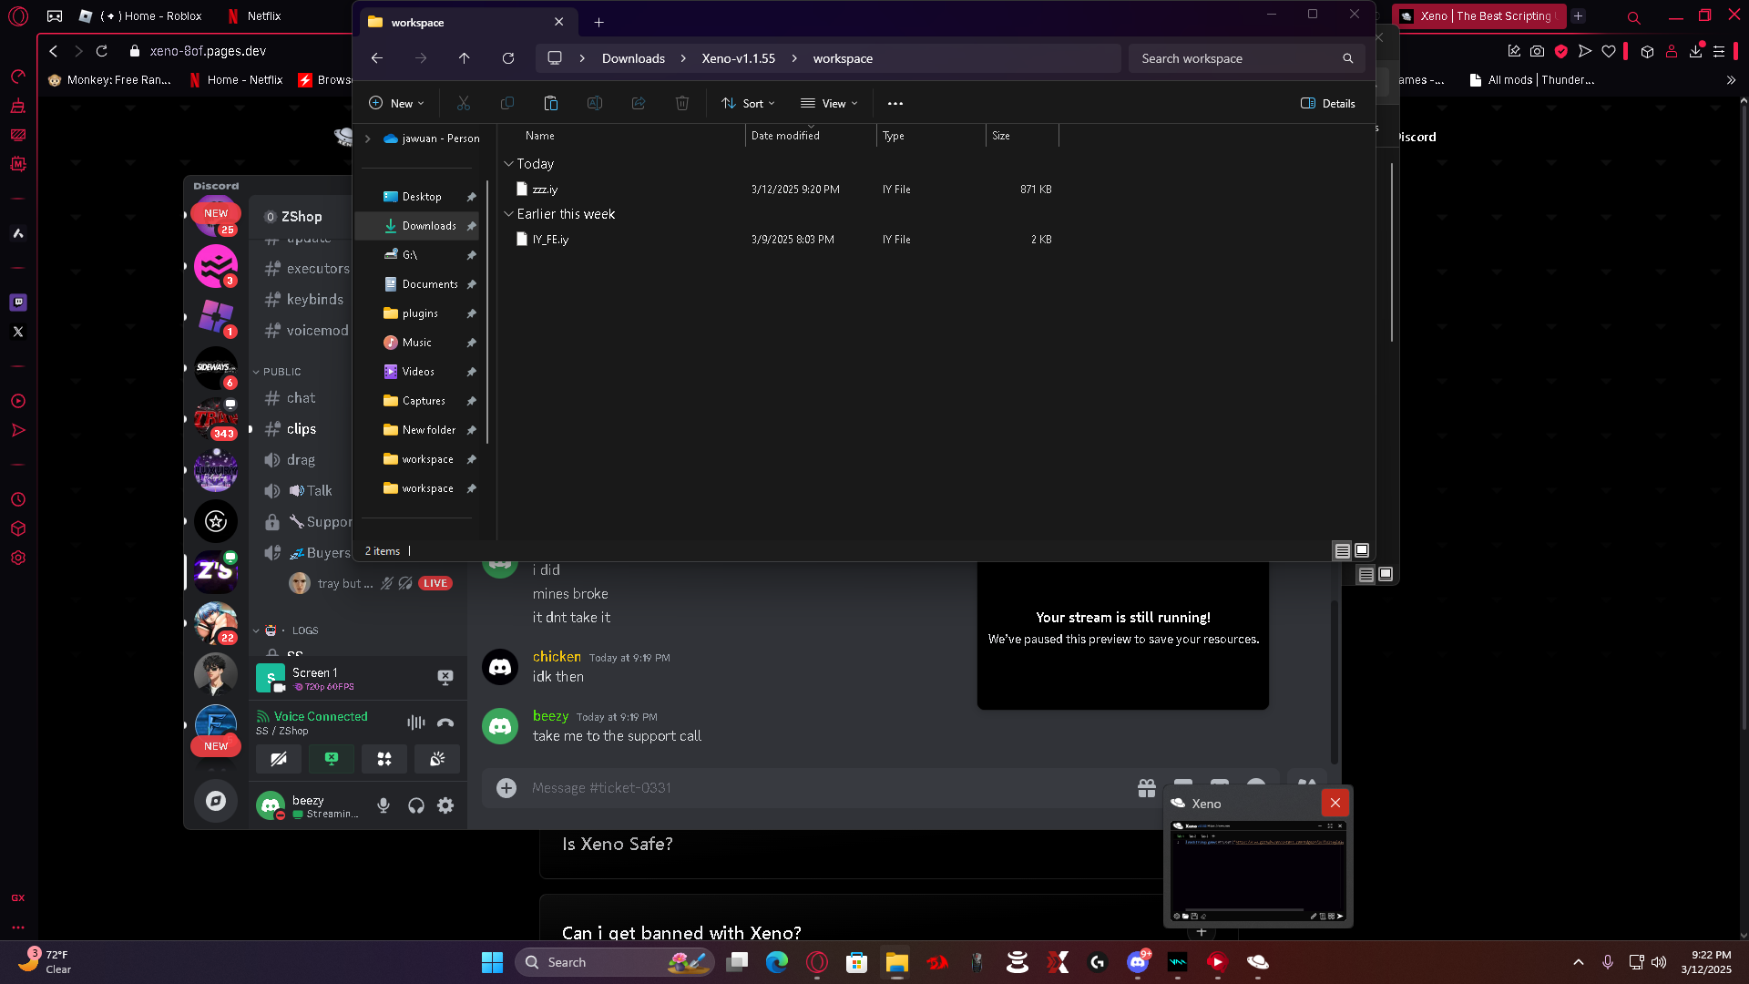The width and height of the screenshot is (1749, 984).
Task: Click the plus attach button in Discord
Action: point(506,788)
